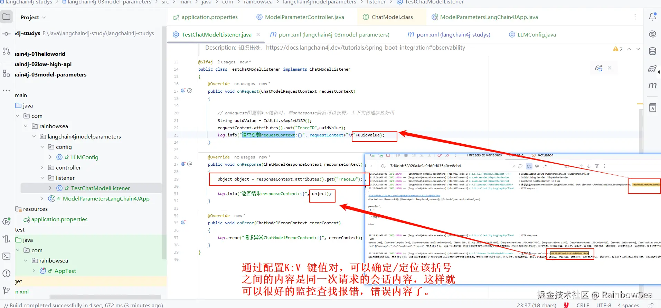The width and height of the screenshot is (661, 308).
Task: Collapse the config folder
Action: click(x=42, y=147)
